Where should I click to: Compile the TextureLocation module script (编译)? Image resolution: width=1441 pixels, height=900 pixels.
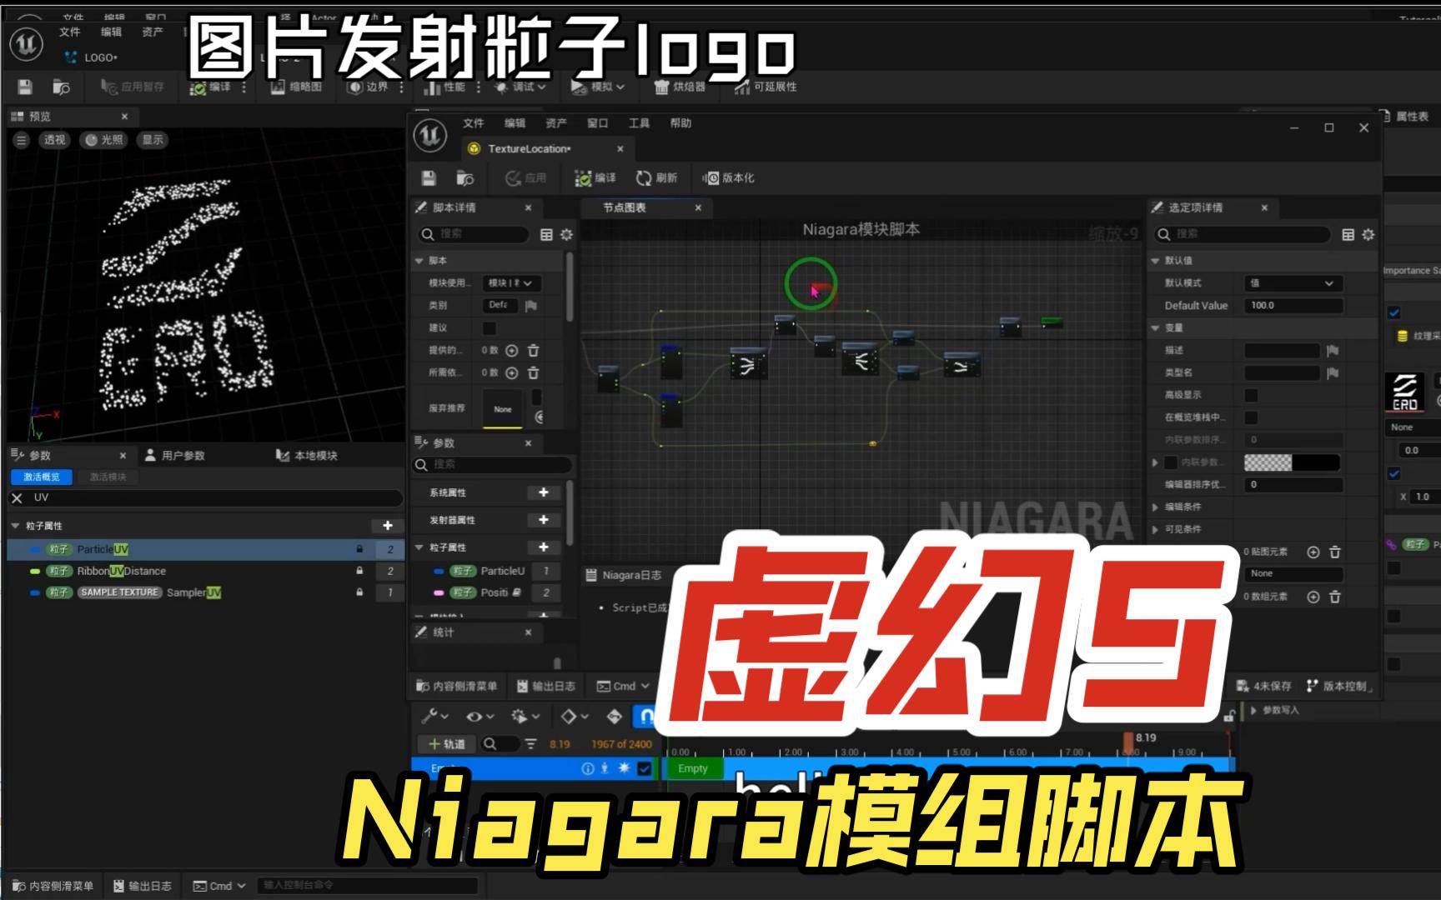click(595, 177)
